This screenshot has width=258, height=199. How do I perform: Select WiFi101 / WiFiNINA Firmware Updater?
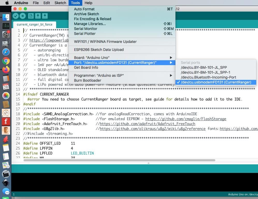(122, 42)
